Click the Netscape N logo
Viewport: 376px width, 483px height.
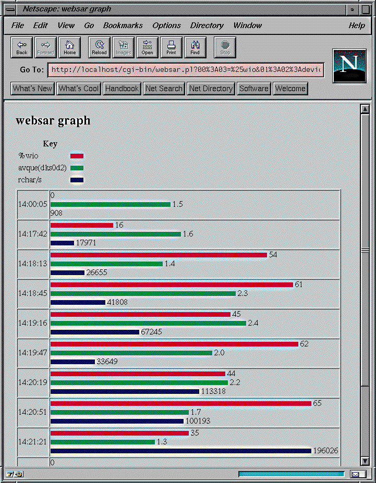point(349,66)
